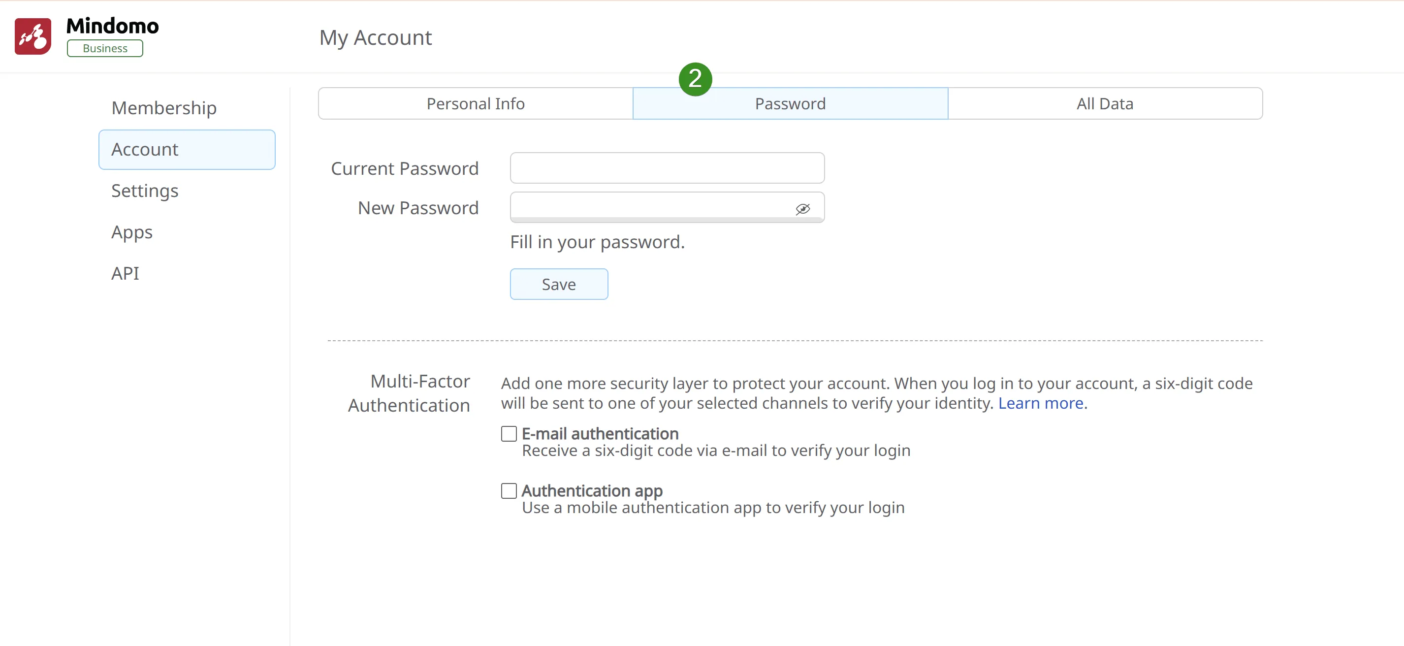Switch to the Personal Info tab

point(475,103)
